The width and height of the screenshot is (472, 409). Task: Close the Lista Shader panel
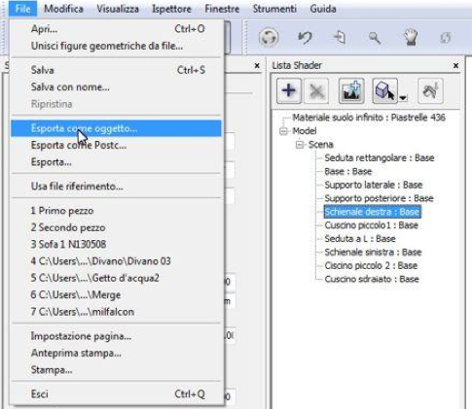tap(455, 66)
